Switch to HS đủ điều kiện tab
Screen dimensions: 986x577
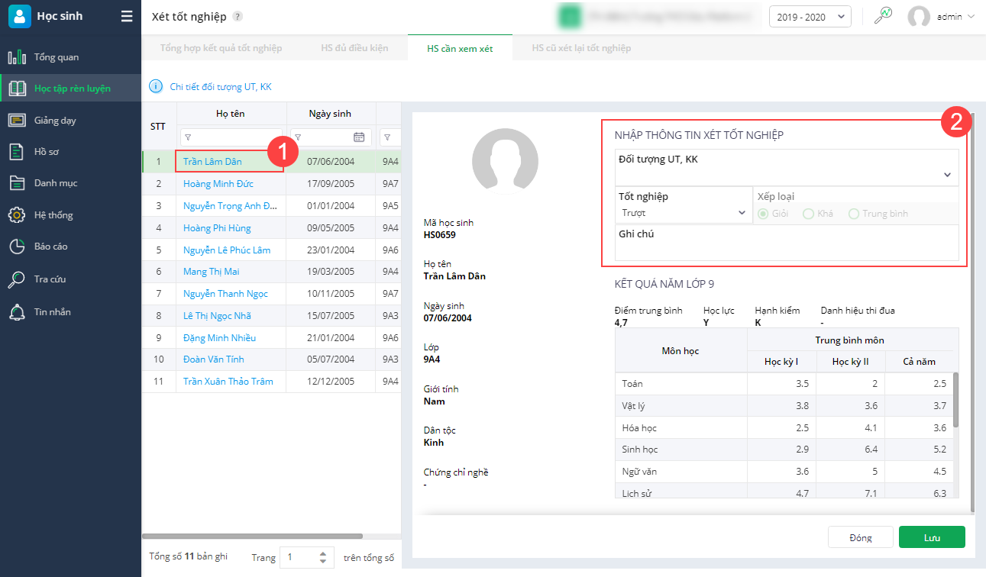coord(354,48)
